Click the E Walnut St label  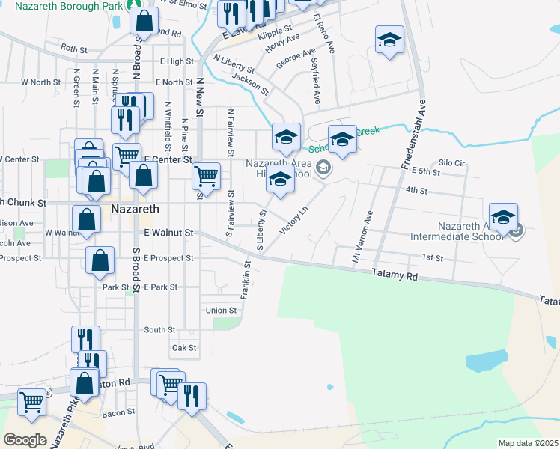coord(168,233)
